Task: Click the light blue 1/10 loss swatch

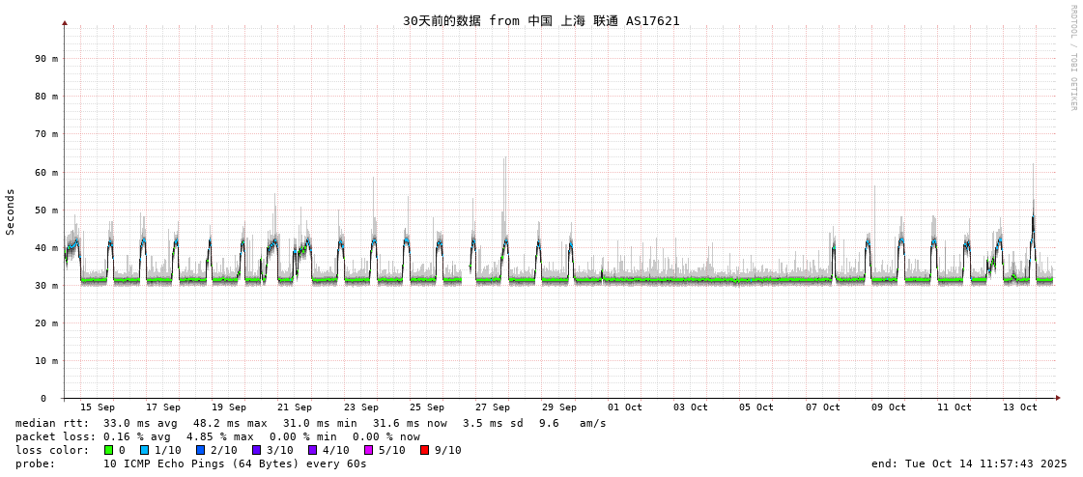Action: tap(144, 450)
